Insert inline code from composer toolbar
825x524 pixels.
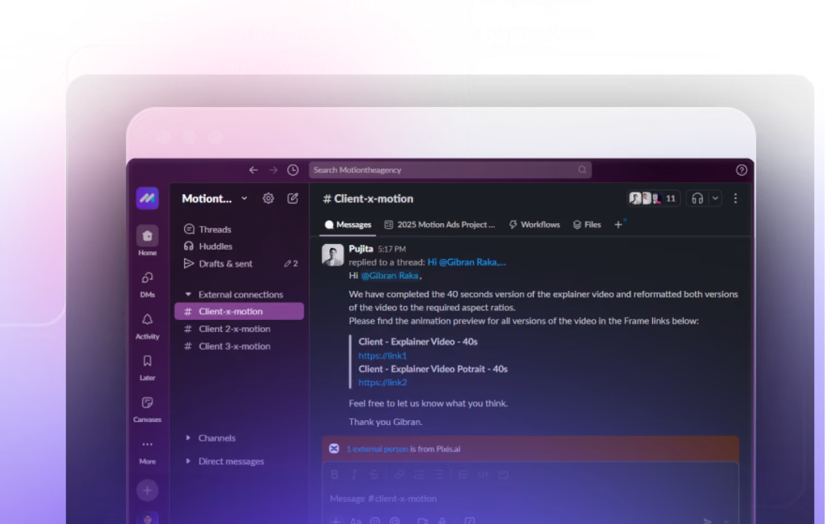483,475
